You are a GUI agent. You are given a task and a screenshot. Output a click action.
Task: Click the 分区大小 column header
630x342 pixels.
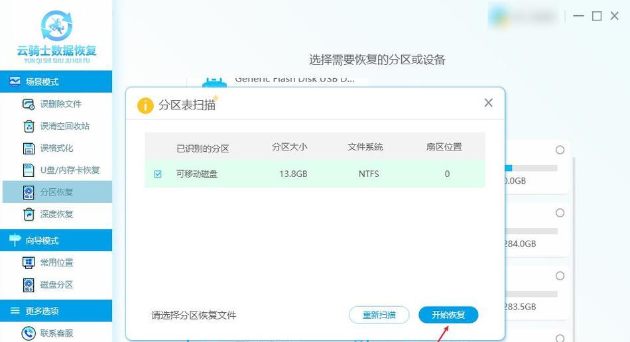[290, 147]
